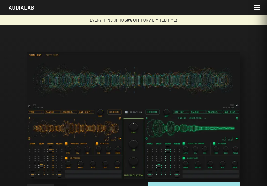Click the HIGH interpolation knob

(x=133, y=126)
